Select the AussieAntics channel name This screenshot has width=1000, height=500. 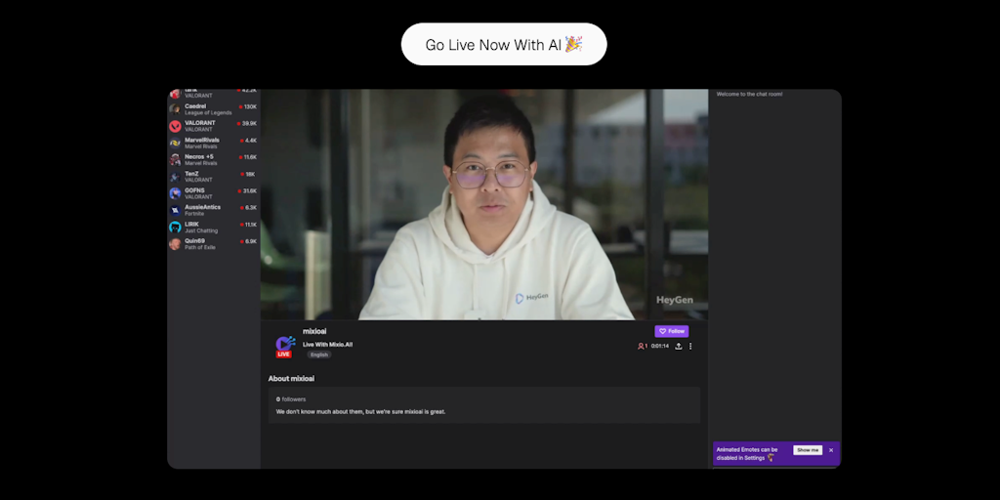pyautogui.click(x=203, y=207)
